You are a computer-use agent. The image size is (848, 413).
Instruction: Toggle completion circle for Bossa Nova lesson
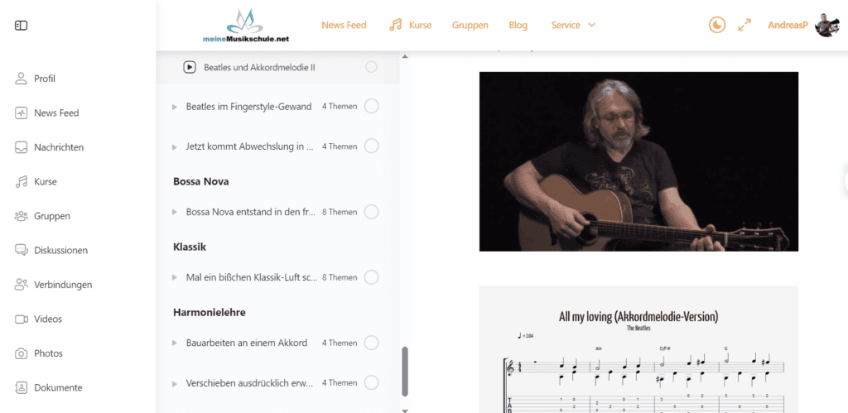[x=372, y=212]
